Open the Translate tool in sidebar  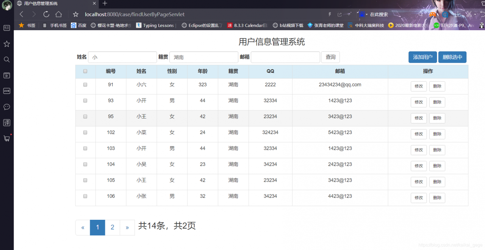(x=6, y=122)
